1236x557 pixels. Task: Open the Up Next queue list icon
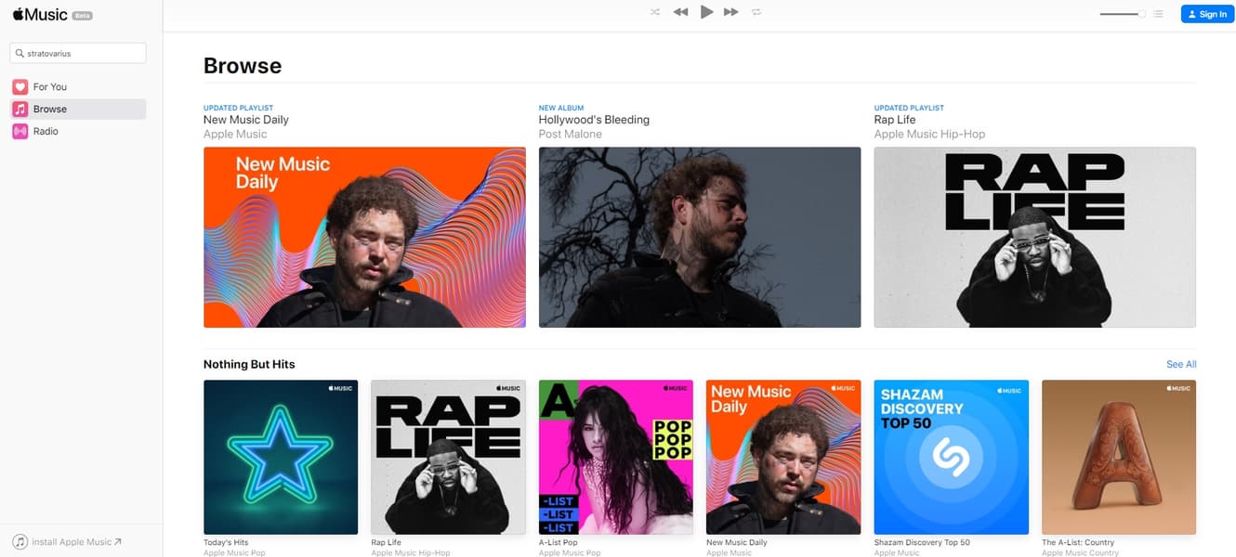click(x=1158, y=14)
